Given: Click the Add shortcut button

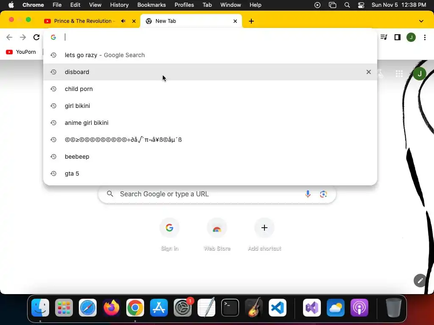Looking at the screenshot, I should click(x=264, y=234).
